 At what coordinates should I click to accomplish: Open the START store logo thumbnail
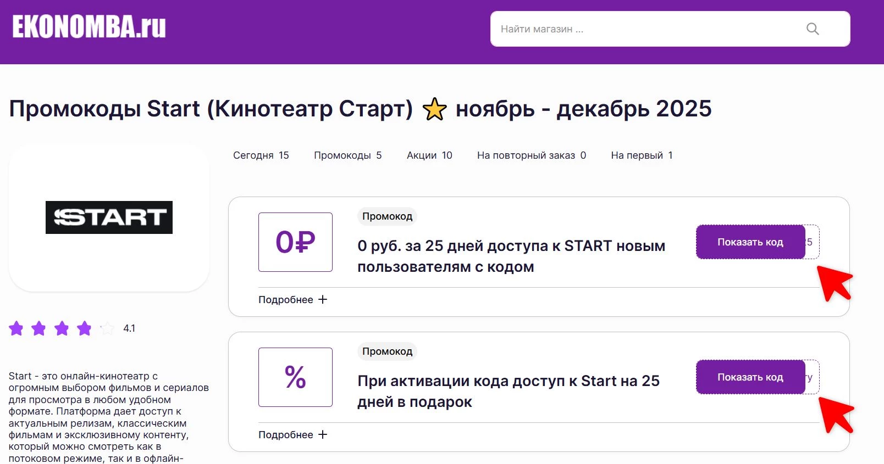(x=109, y=217)
